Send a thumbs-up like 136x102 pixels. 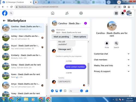87,91
